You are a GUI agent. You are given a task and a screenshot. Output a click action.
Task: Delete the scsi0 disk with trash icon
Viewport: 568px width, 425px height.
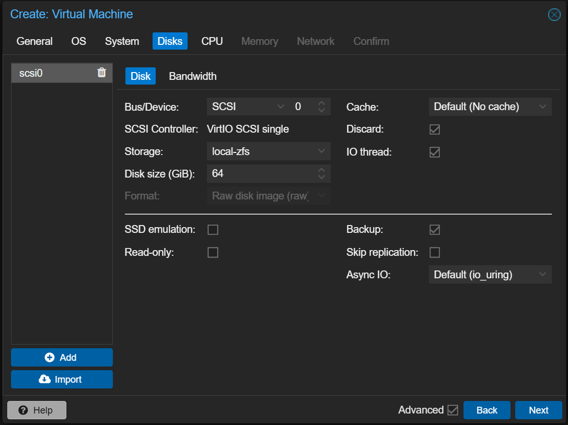(101, 73)
